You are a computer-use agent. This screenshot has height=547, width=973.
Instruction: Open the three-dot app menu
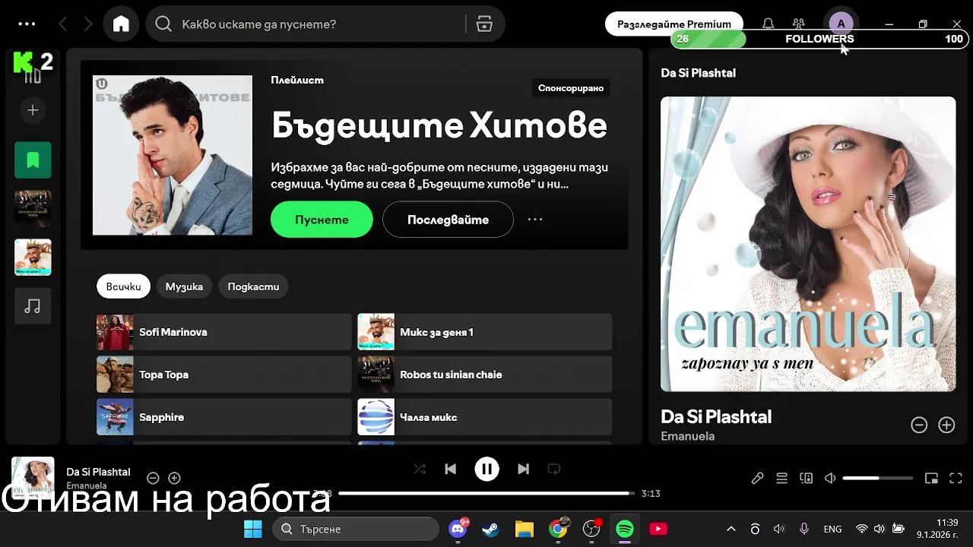(x=27, y=24)
